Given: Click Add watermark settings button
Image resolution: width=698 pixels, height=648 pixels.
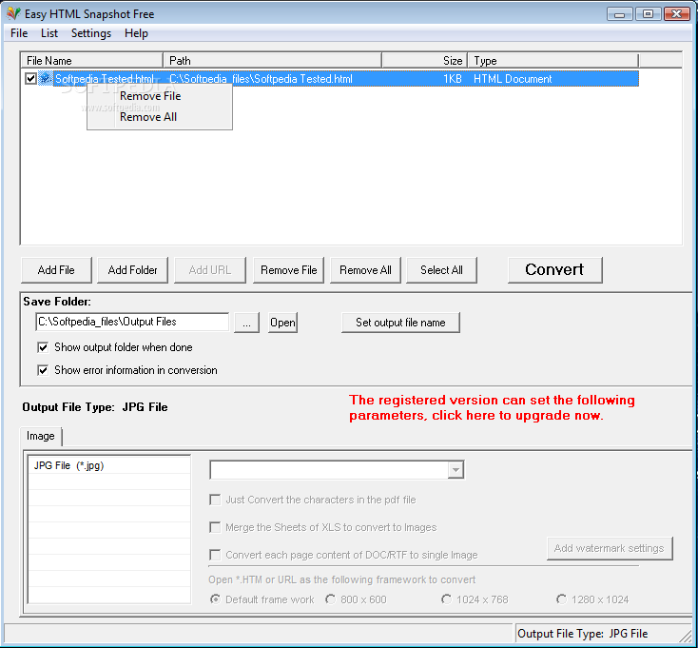Looking at the screenshot, I should tap(610, 548).
